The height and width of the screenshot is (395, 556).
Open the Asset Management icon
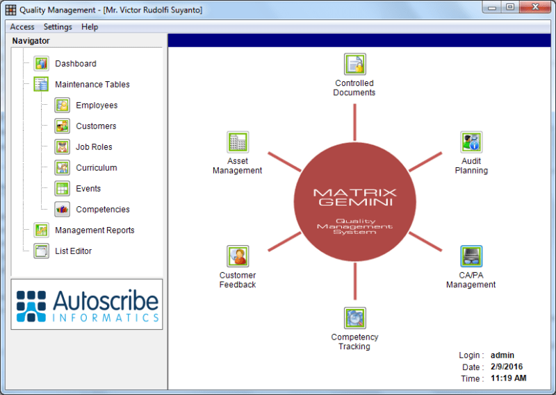tap(238, 142)
